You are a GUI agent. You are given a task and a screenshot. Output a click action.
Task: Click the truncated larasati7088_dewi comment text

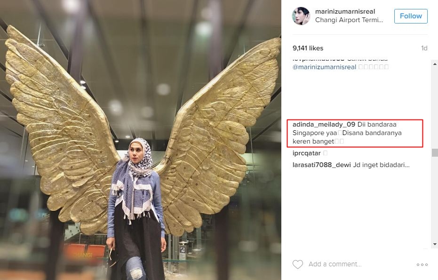coord(381,165)
